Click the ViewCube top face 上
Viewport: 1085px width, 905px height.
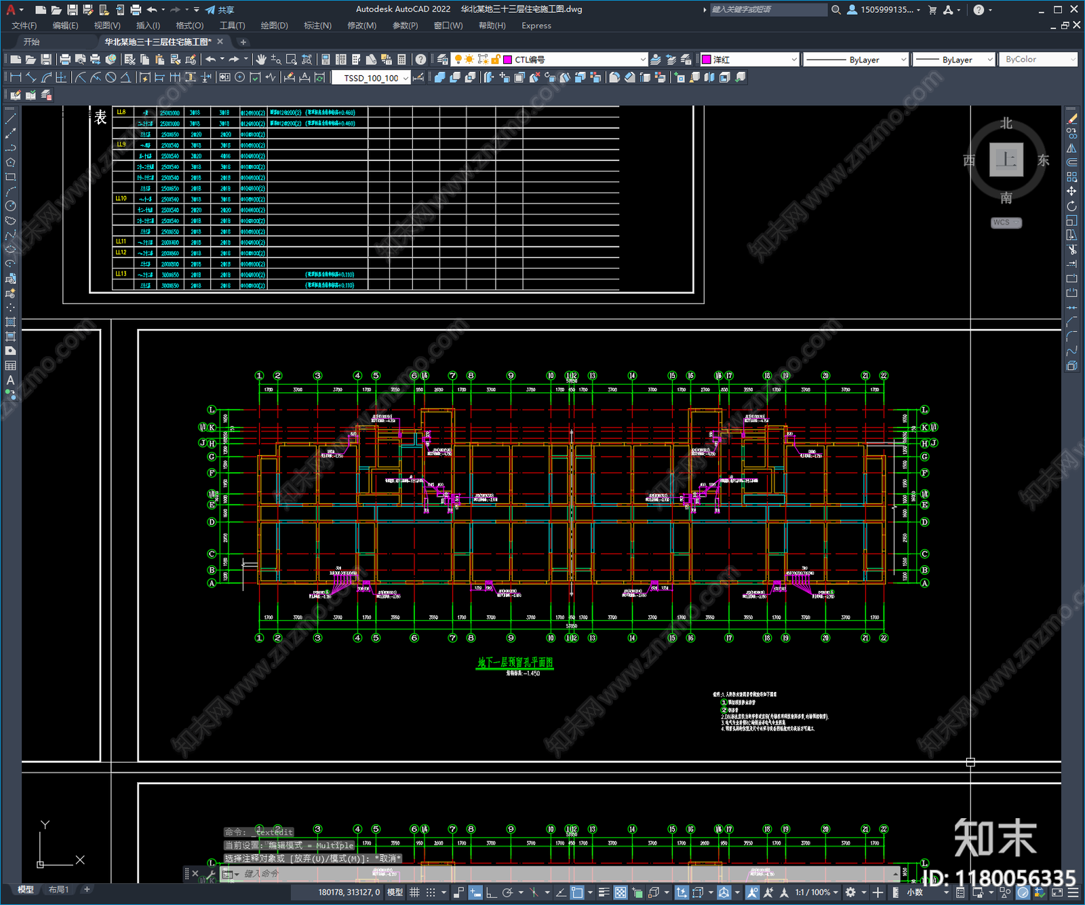(x=1006, y=160)
